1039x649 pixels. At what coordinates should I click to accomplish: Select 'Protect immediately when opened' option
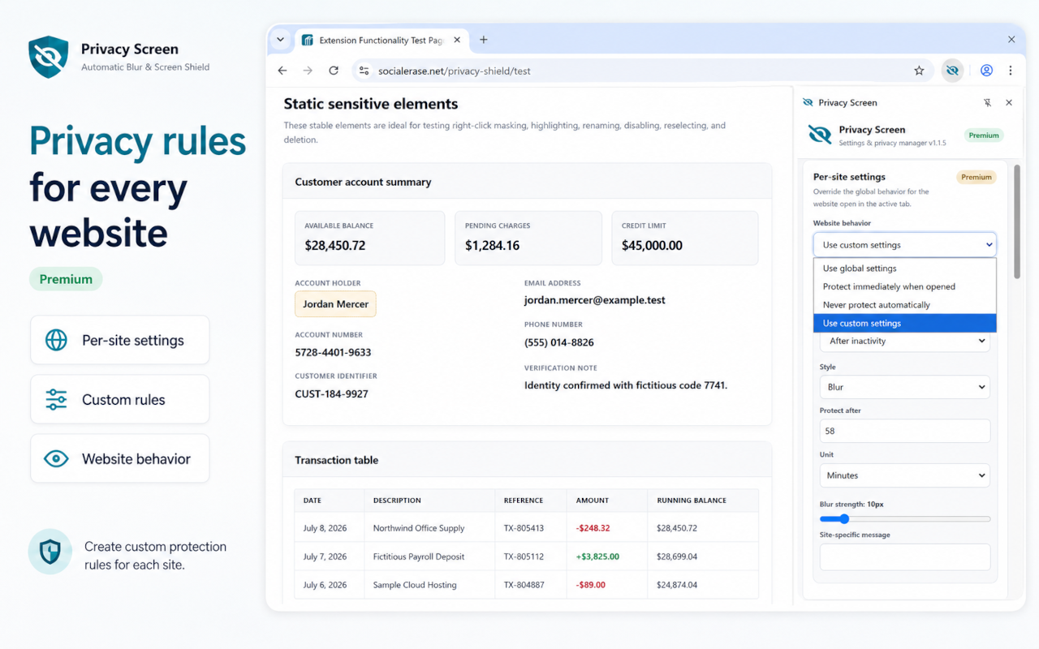coord(905,286)
